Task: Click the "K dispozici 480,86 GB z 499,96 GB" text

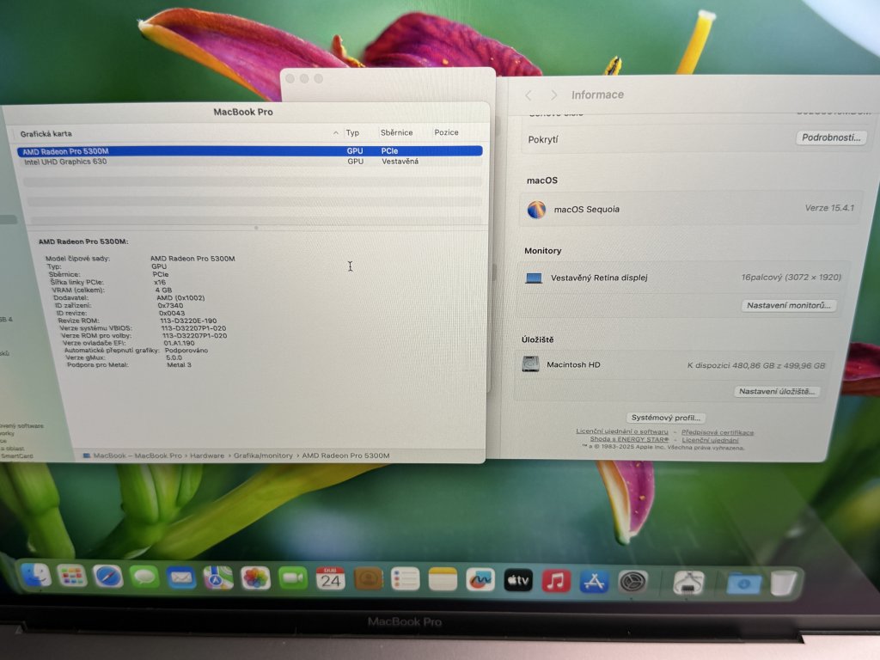Action: click(756, 365)
